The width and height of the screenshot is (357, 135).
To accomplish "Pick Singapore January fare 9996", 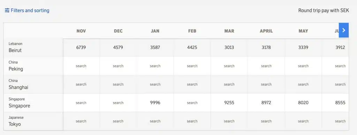I will pyautogui.click(x=155, y=103).
